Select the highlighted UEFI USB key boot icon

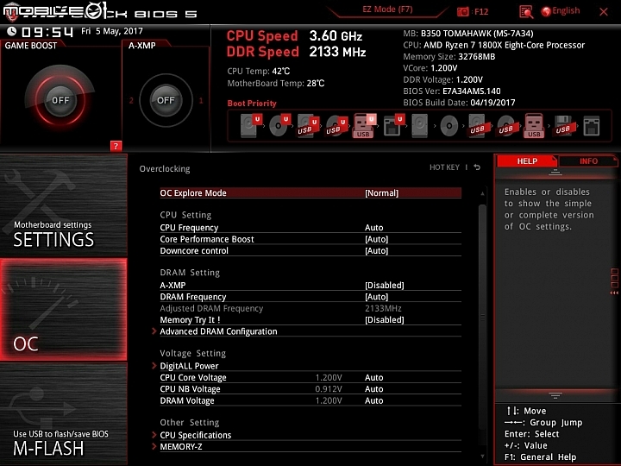364,126
